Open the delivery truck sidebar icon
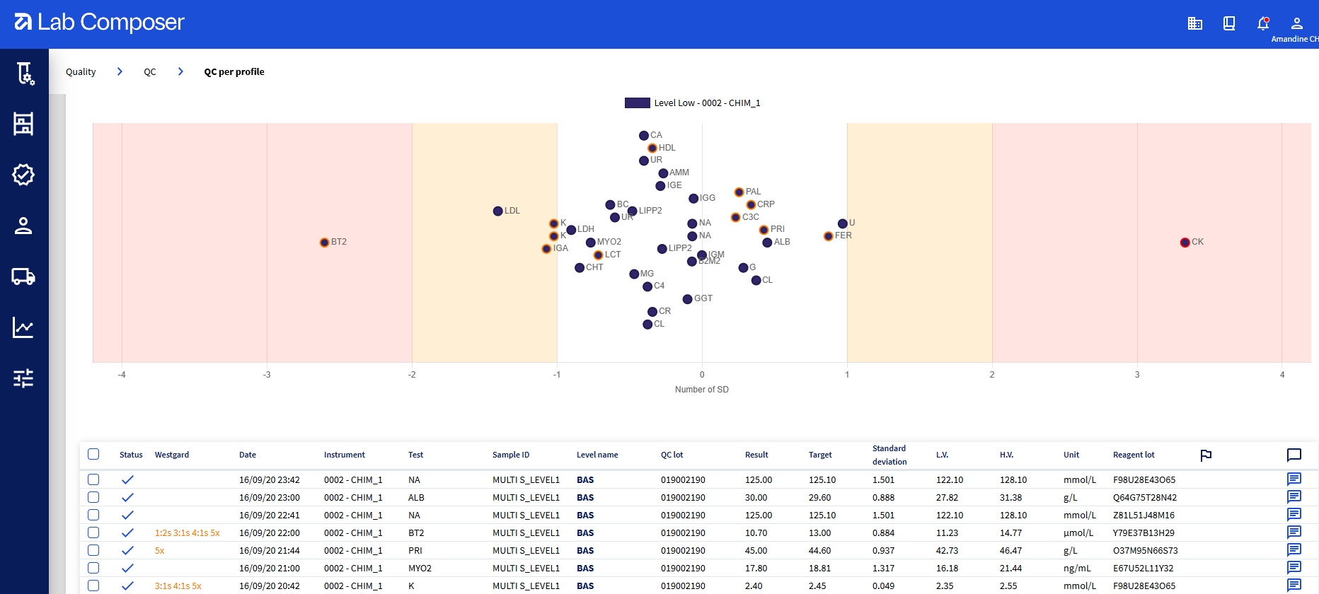1319x594 pixels. point(23,276)
